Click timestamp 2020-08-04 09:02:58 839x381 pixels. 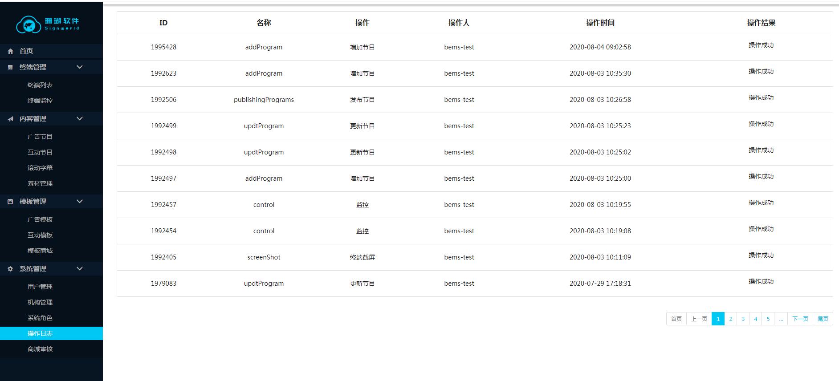[600, 47]
